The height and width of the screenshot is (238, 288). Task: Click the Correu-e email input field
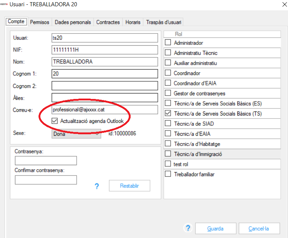coord(105,110)
